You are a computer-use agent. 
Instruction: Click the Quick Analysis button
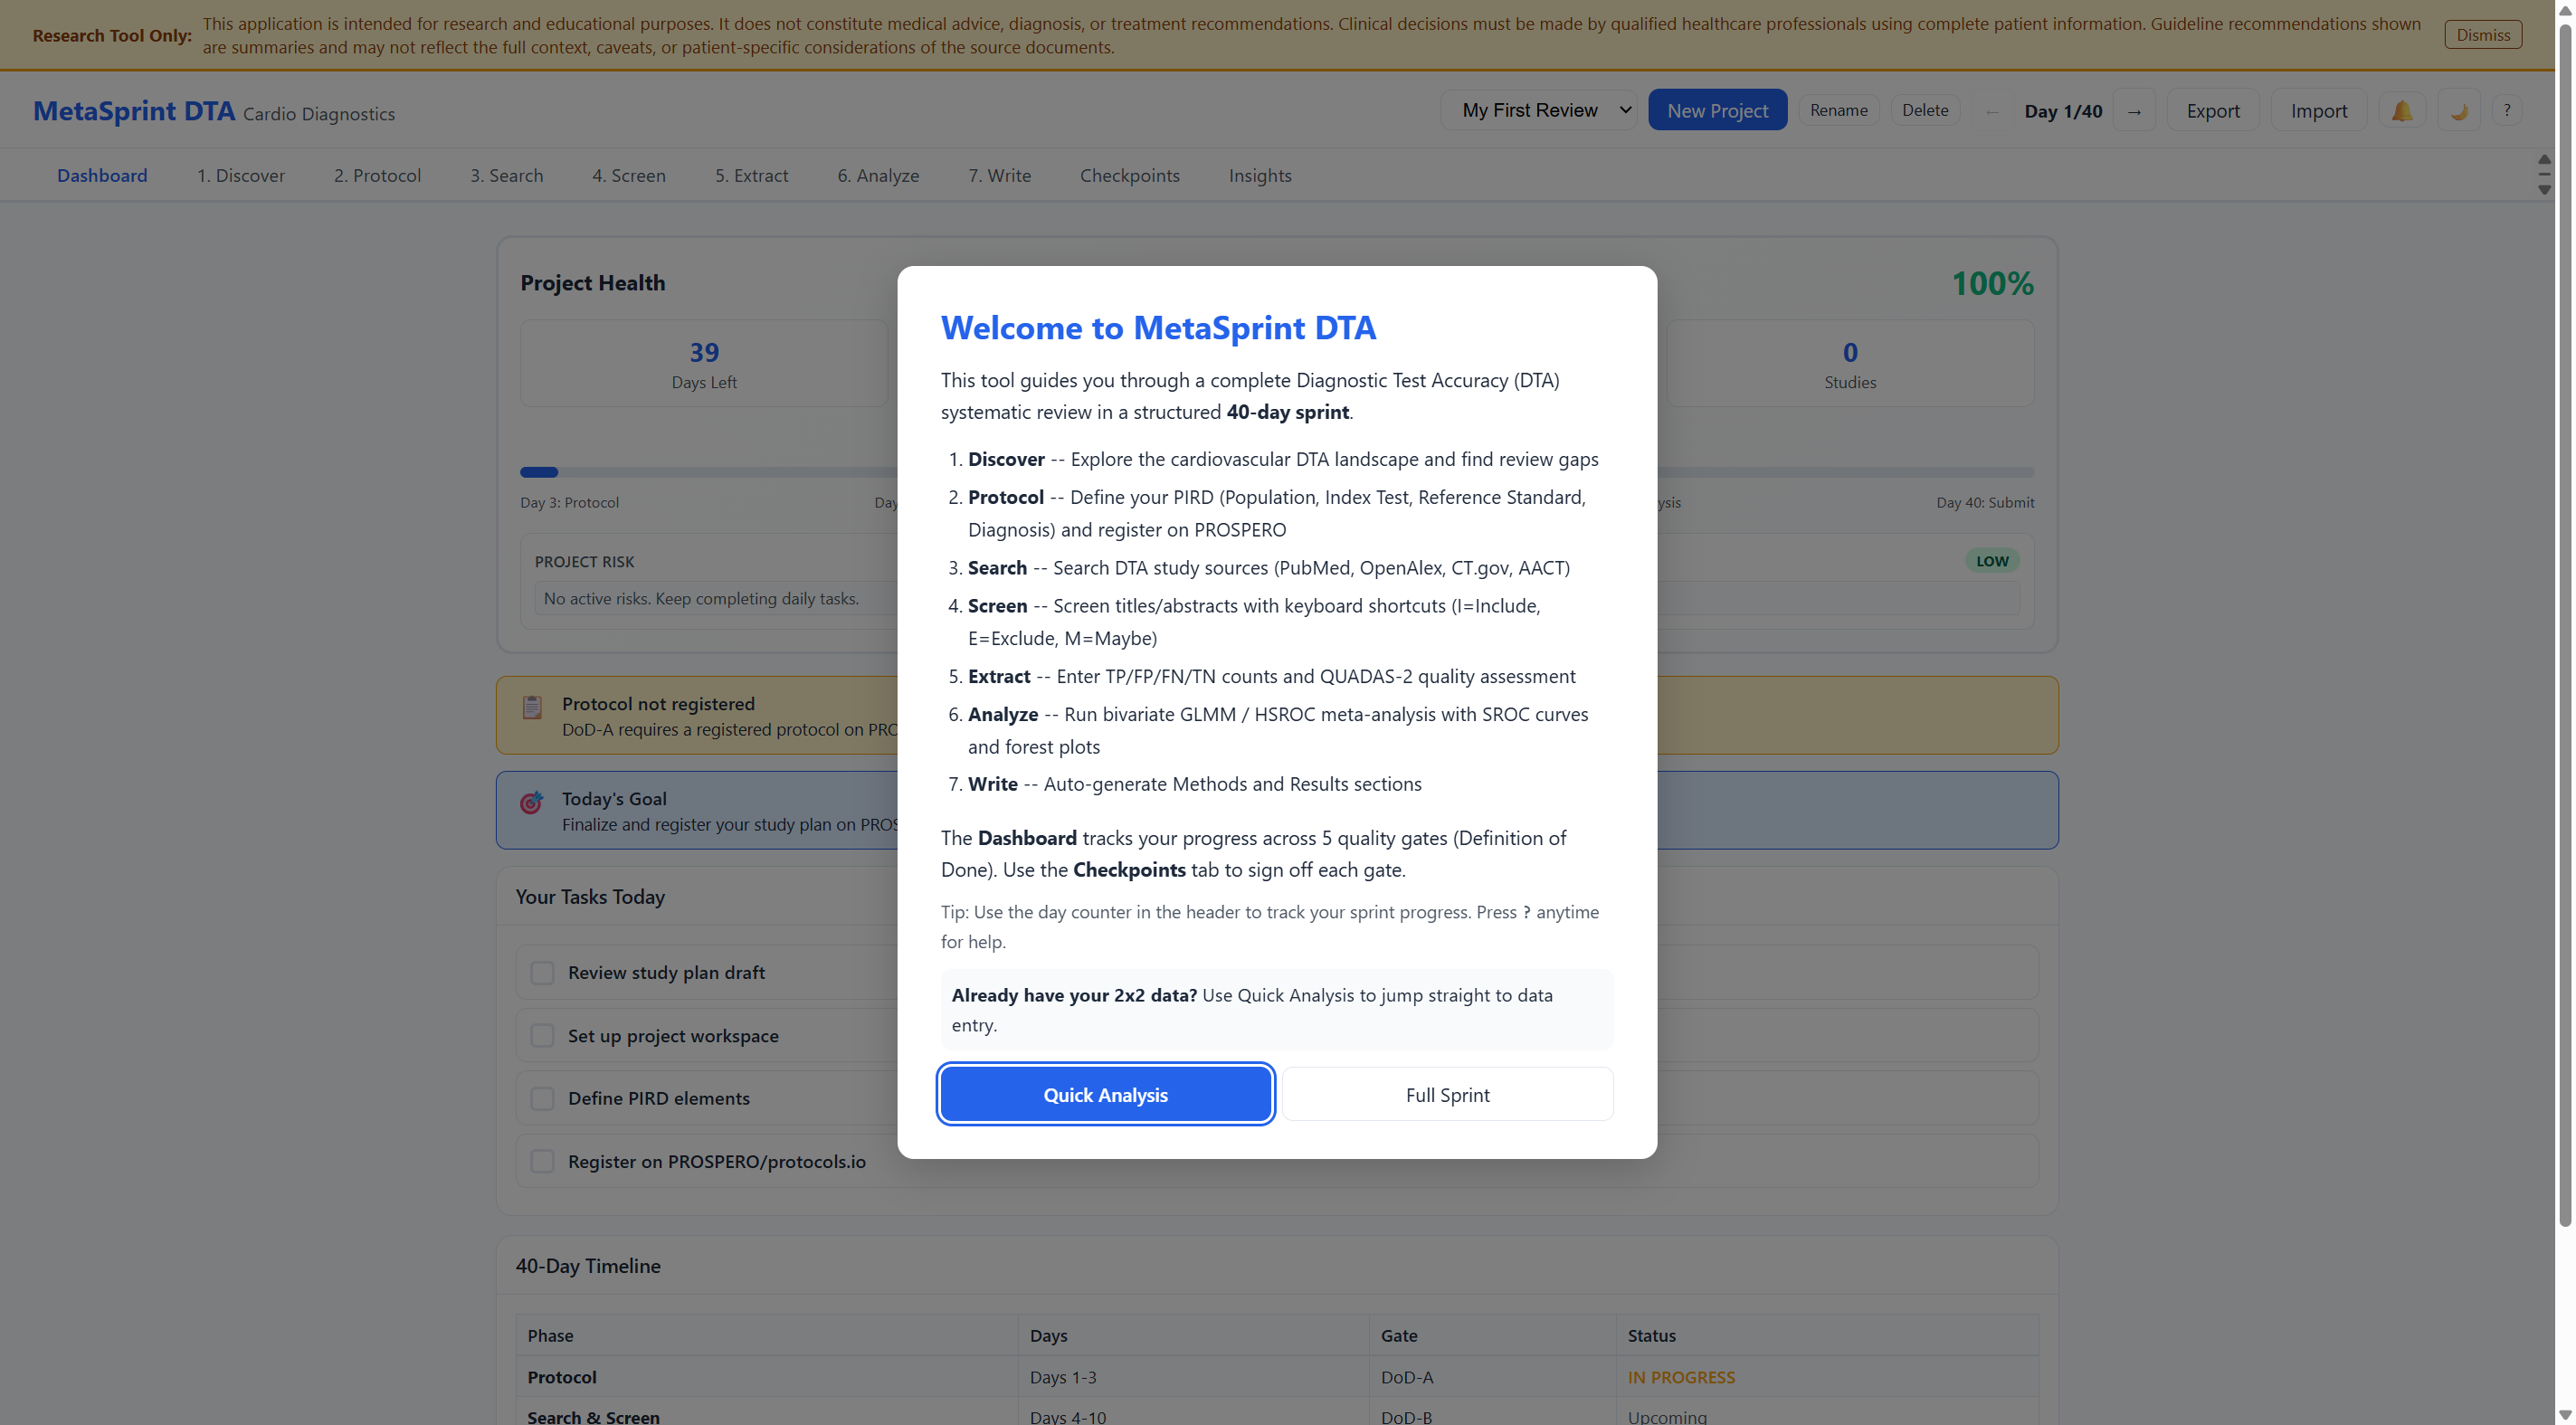[1105, 1094]
